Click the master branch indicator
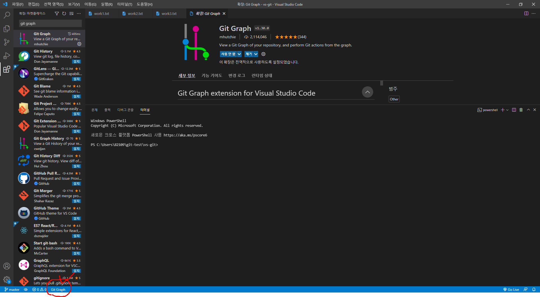 12,289
